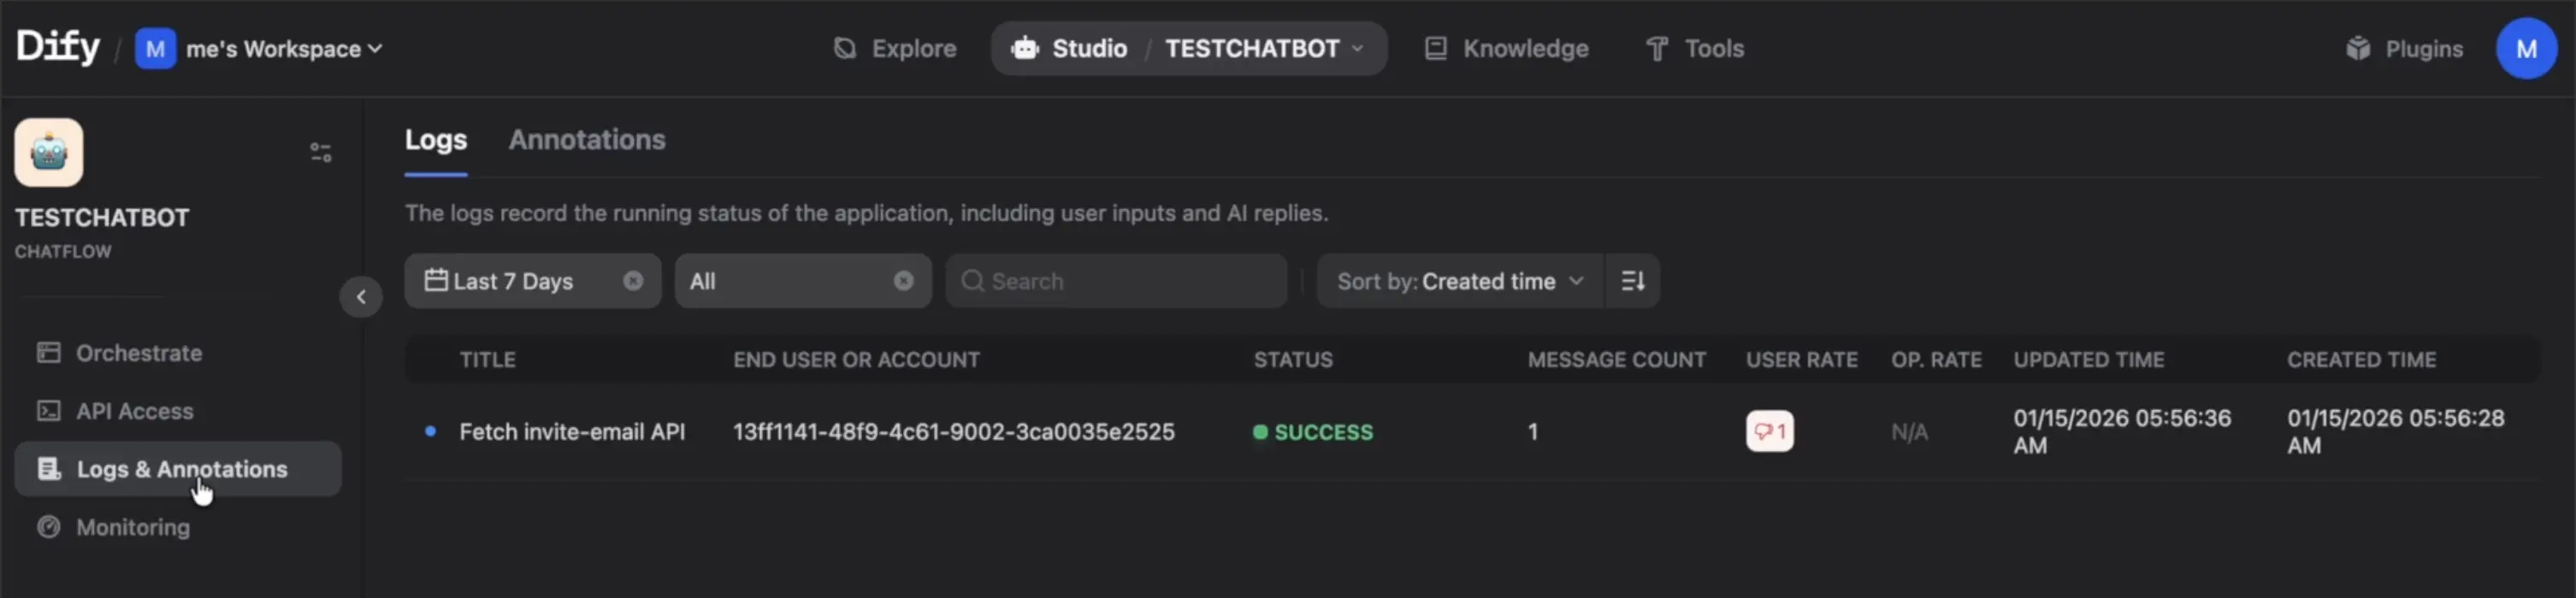Collapse the sidebar with the chevron button
2576x598 pixels.
(361, 296)
